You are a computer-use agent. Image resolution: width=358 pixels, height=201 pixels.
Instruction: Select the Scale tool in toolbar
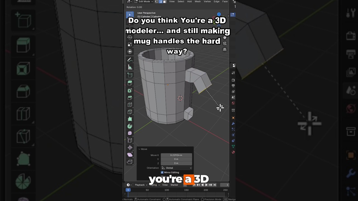(x=129, y=44)
